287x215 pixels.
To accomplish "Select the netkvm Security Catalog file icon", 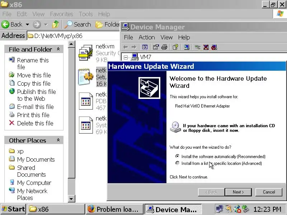I will point(85,53).
